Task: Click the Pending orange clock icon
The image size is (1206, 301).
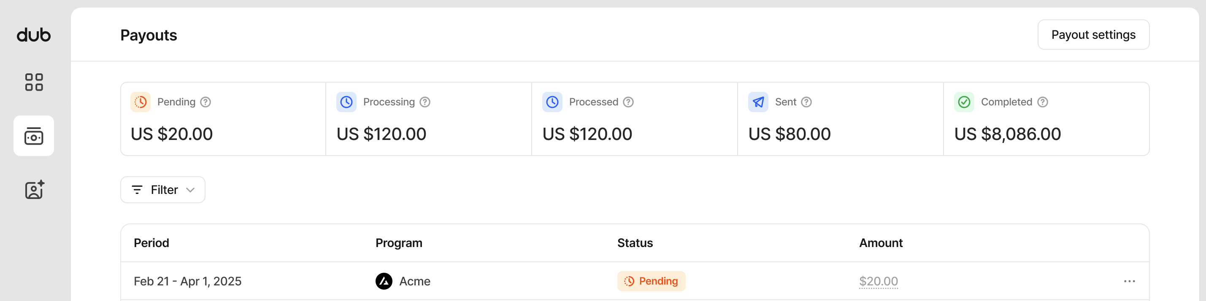Action: click(141, 102)
